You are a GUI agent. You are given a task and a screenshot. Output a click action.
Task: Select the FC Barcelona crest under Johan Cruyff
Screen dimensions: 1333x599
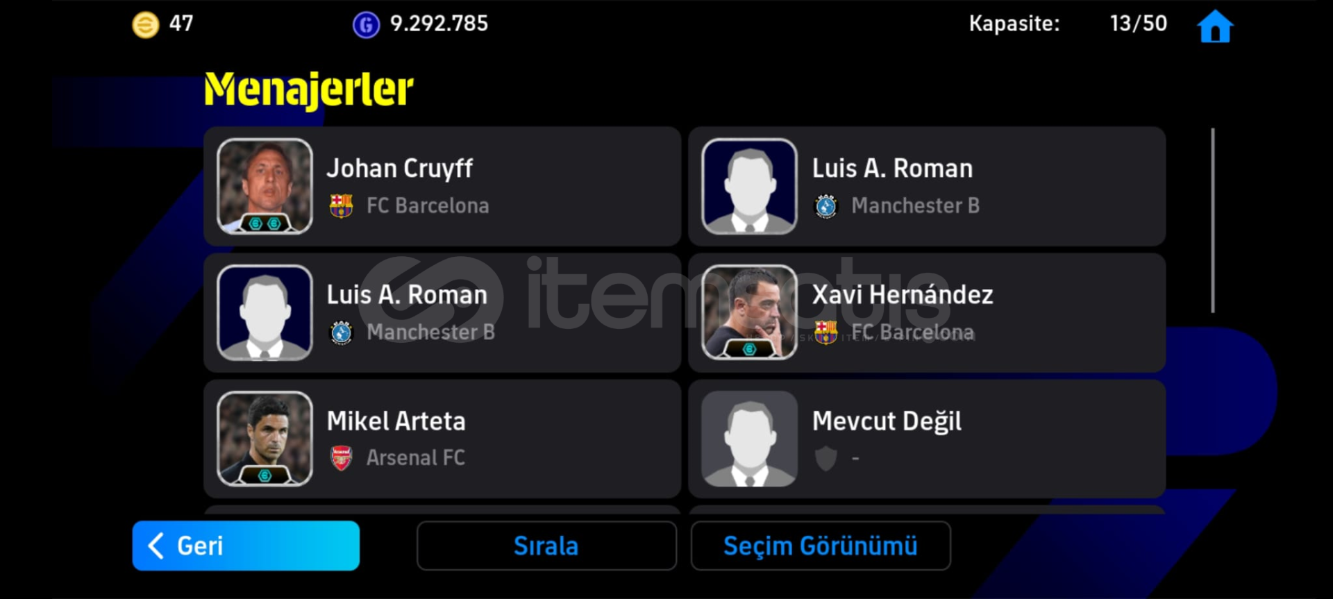pyautogui.click(x=341, y=205)
